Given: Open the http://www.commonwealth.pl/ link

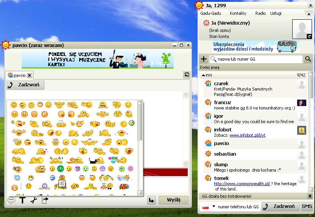Looking at the screenshot, I should coord(242,184).
